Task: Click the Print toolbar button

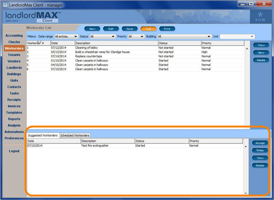Action: [x=167, y=29]
